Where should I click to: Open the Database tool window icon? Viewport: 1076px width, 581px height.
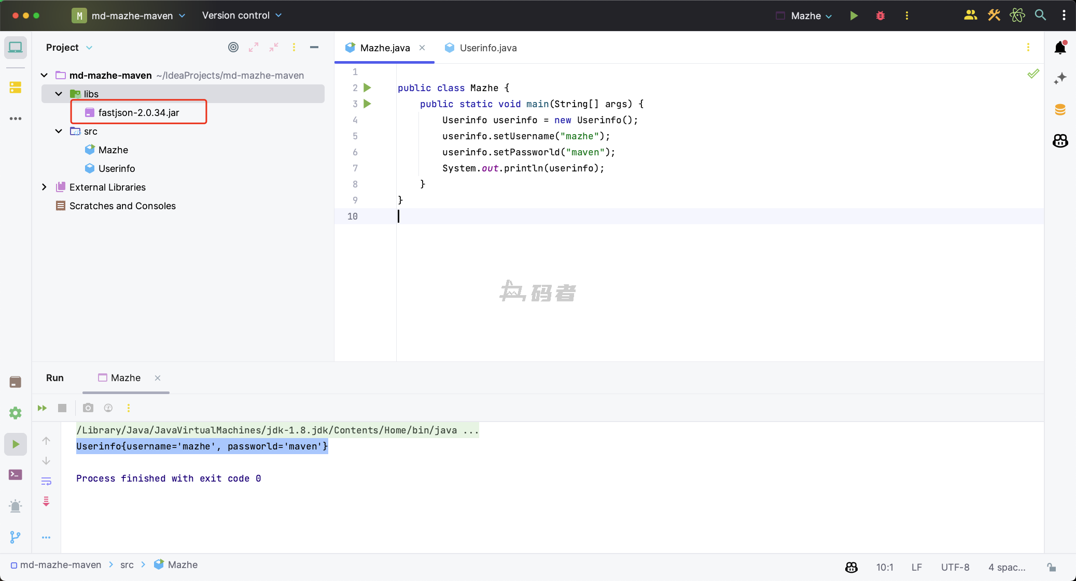pos(1060,109)
